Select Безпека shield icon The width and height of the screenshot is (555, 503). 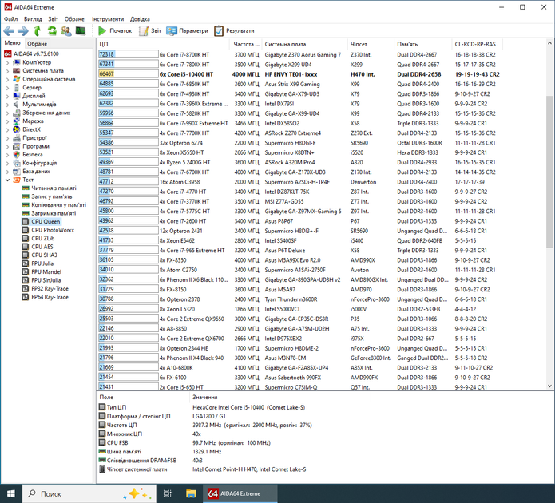(x=16, y=155)
